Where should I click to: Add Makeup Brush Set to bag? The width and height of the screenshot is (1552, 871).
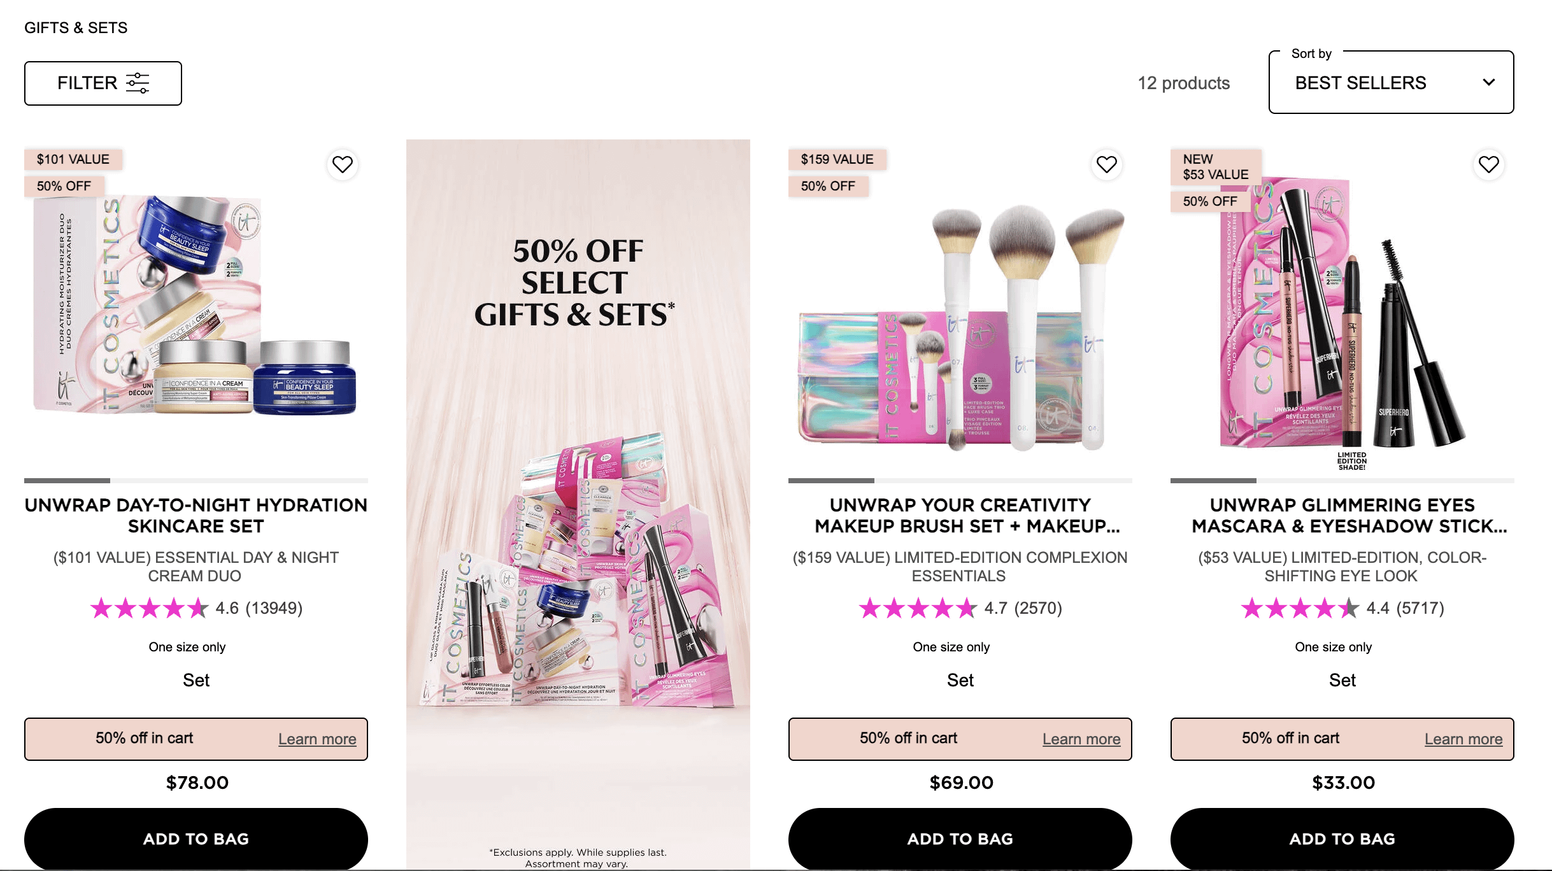[x=960, y=839]
